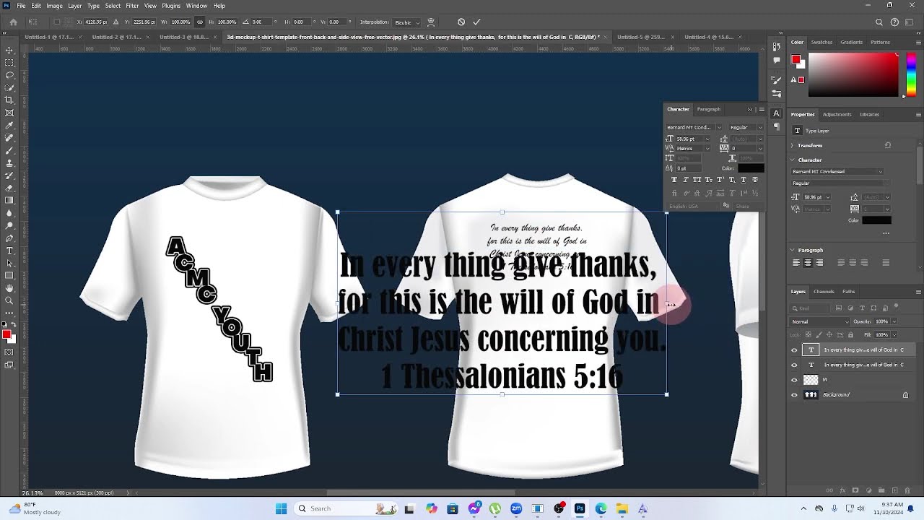This screenshot has height=520, width=924.
Task: Switch to the Adjustments tab
Action: pyautogui.click(x=837, y=114)
